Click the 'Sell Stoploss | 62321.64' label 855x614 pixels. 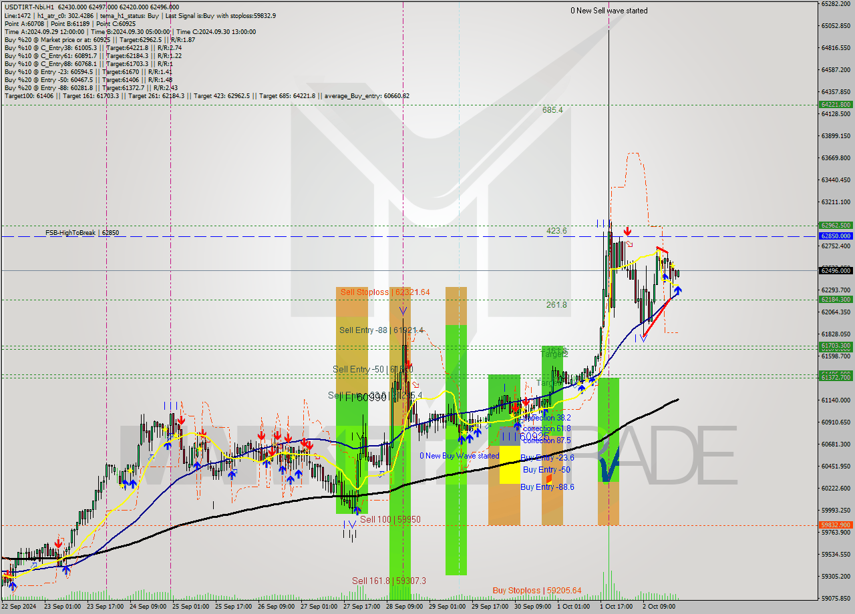point(385,292)
